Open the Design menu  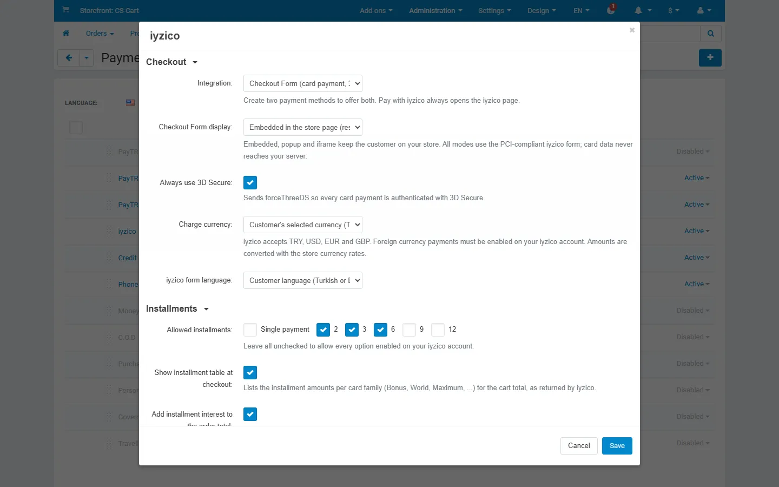[x=542, y=11]
